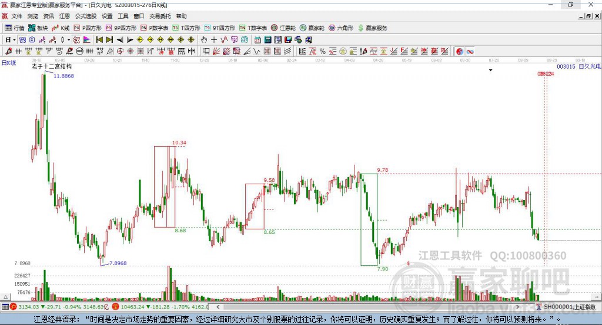Open the T数字表 number table
This screenshot has width=602, height=325.
(x=253, y=28)
